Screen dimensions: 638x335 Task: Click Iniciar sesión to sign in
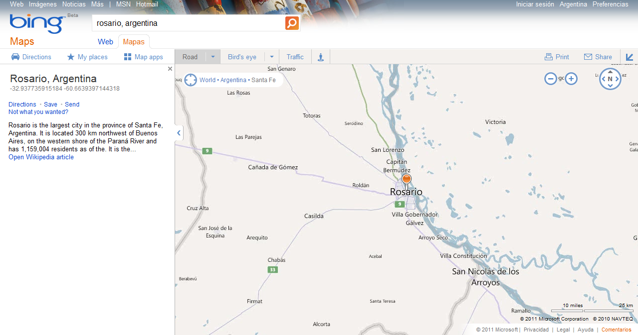[535, 4]
